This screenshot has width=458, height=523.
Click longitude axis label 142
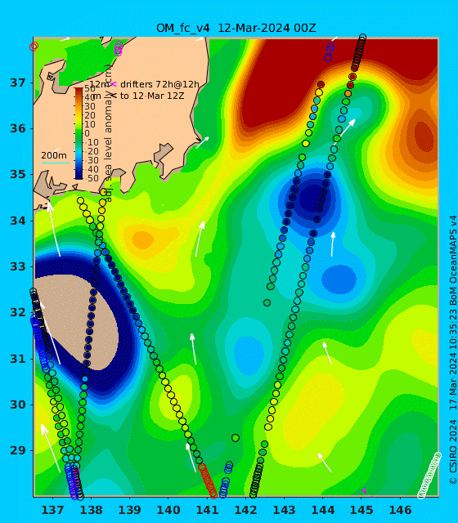click(245, 510)
